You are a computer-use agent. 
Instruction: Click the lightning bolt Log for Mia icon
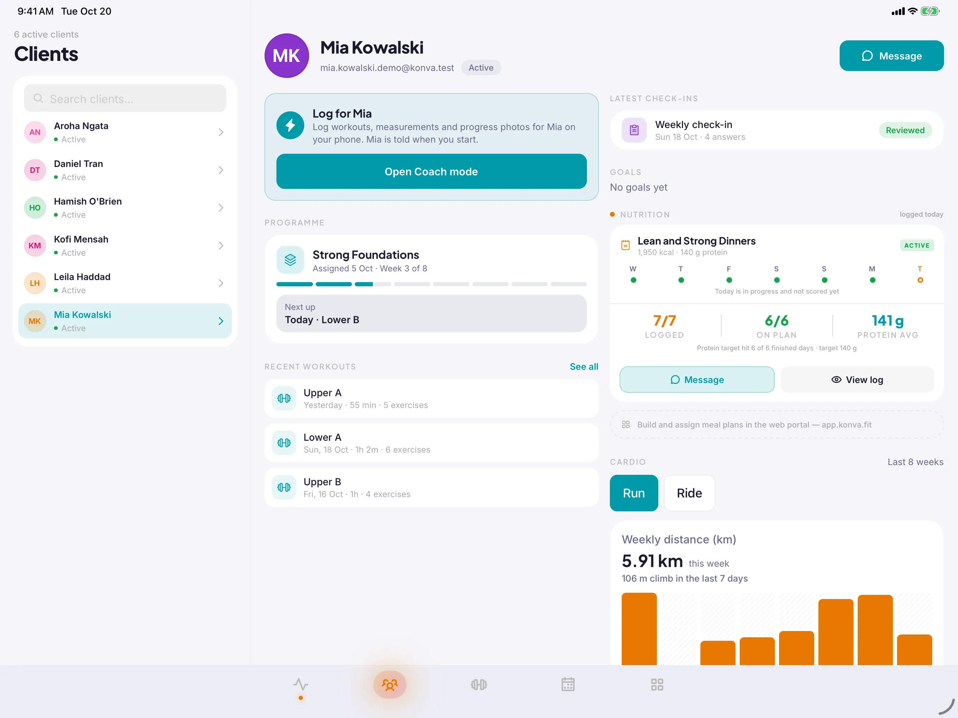pos(290,126)
